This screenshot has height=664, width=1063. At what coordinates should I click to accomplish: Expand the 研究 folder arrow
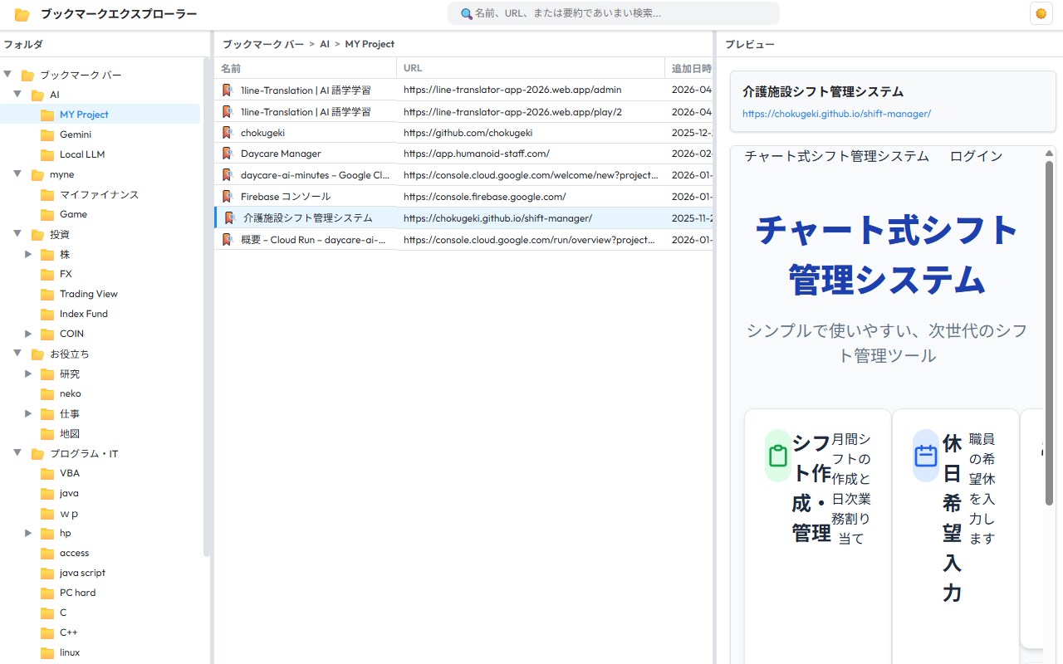pos(27,373)
